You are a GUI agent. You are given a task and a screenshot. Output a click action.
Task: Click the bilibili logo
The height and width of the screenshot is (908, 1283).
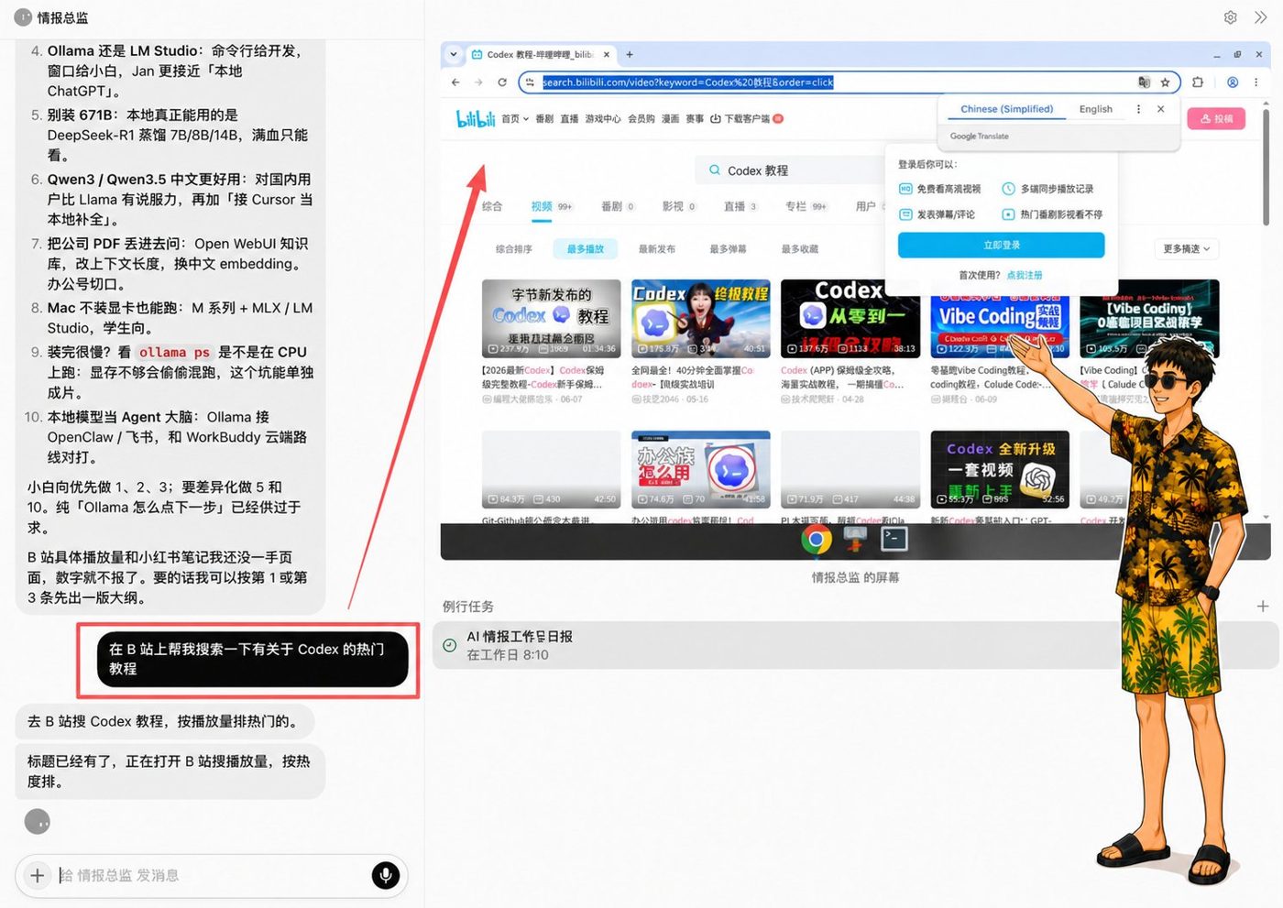click(x=476, y=118)
